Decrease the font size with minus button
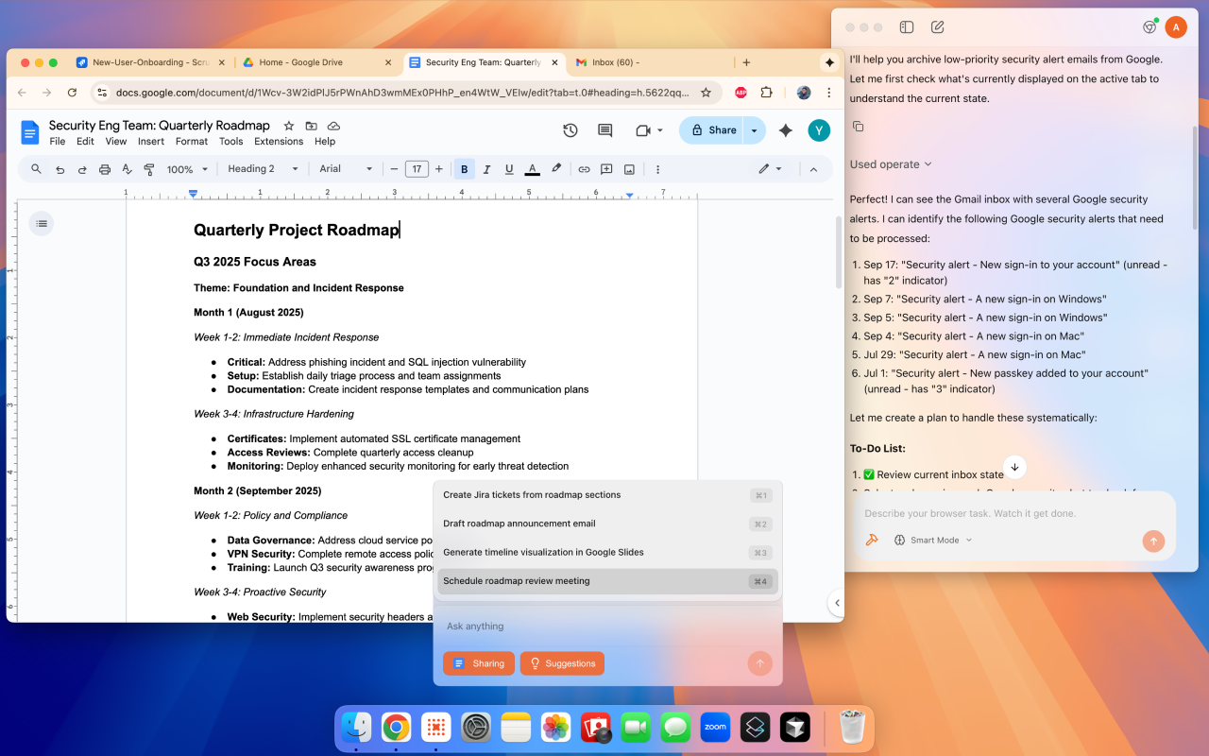The height and width of the screenshot is (756, 1209). pos(394,169)
